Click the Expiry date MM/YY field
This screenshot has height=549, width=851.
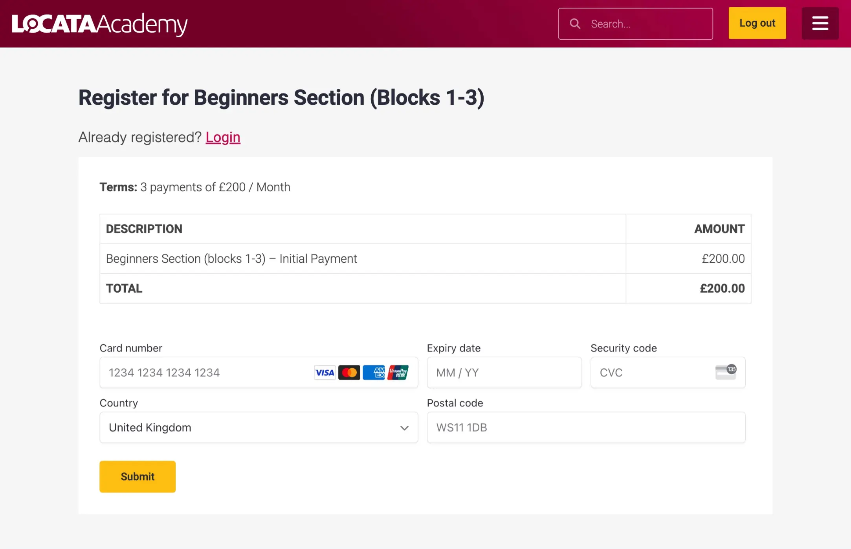pyautogui.click(x=504, y=372)
